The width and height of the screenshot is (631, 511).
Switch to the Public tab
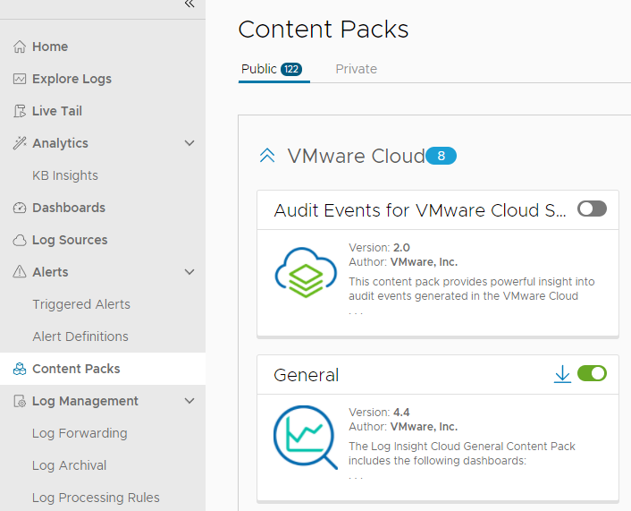[273, 69]
